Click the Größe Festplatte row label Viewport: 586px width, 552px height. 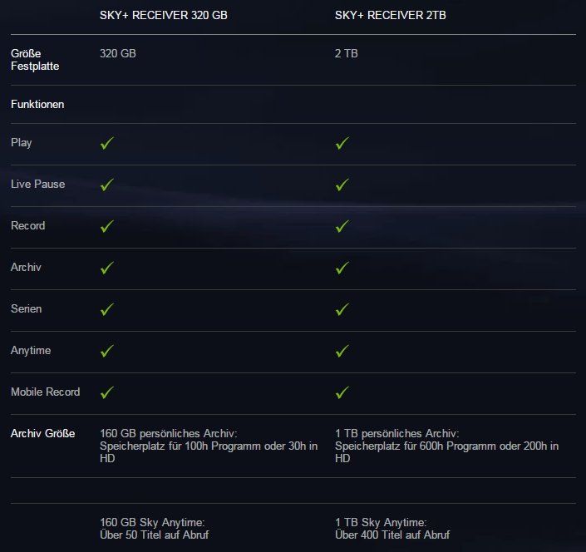(x=35, y=60)
